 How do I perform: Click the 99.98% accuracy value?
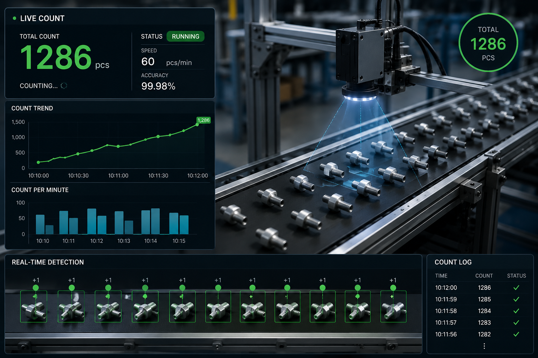tap(158, 86)
